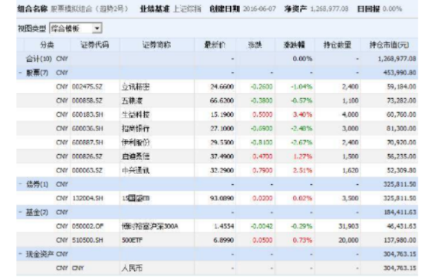437x277 pixels.
Task: Click security code 600183.SH
Action: click(88, 115)
